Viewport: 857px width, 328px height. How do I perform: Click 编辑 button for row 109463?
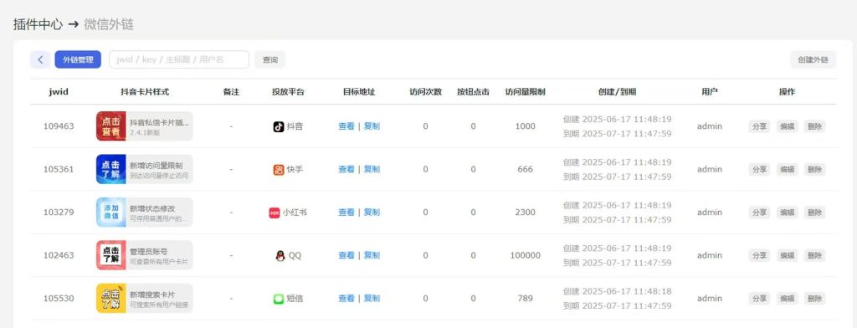[787, 126]
